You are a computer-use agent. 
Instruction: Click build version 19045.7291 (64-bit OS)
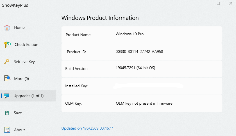(135, 68)
